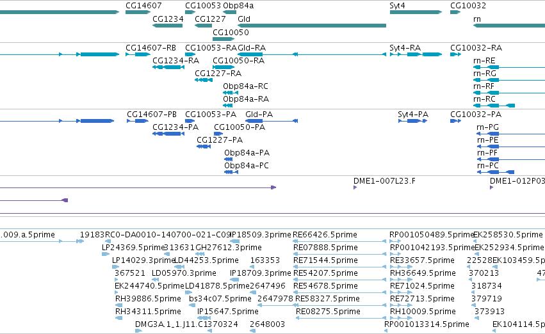Select the CG1234 gene label
The height and width of the screenshot is (334, 545).
click(x=168, y=19)
